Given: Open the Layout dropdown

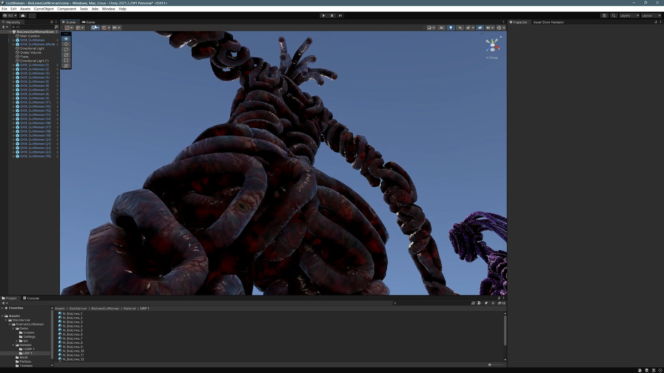Looking at the screenshot, I should [650, 15].
